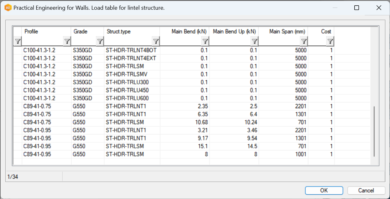Open the Grade column filter icon
The height and width of the screenshot is (199, 390).
pos(100,41)
